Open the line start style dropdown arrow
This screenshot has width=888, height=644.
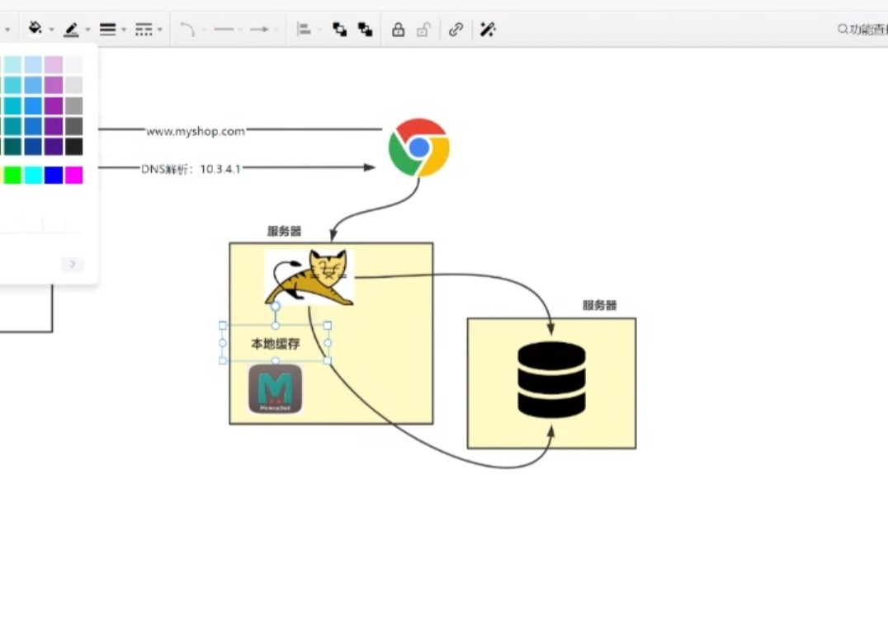coord(240,30)
